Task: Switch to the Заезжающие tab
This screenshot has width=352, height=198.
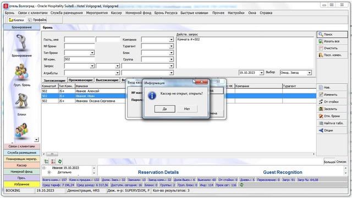Action: pyautogui.click(x=54, y=80)
